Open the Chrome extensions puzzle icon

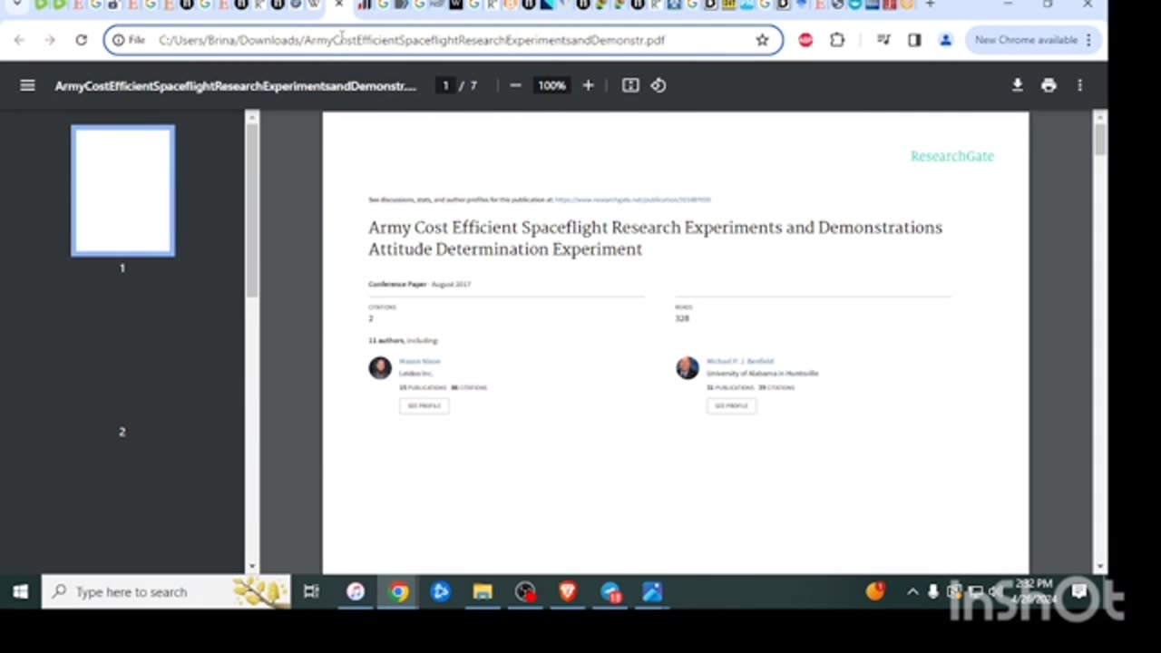pos(837,40)
